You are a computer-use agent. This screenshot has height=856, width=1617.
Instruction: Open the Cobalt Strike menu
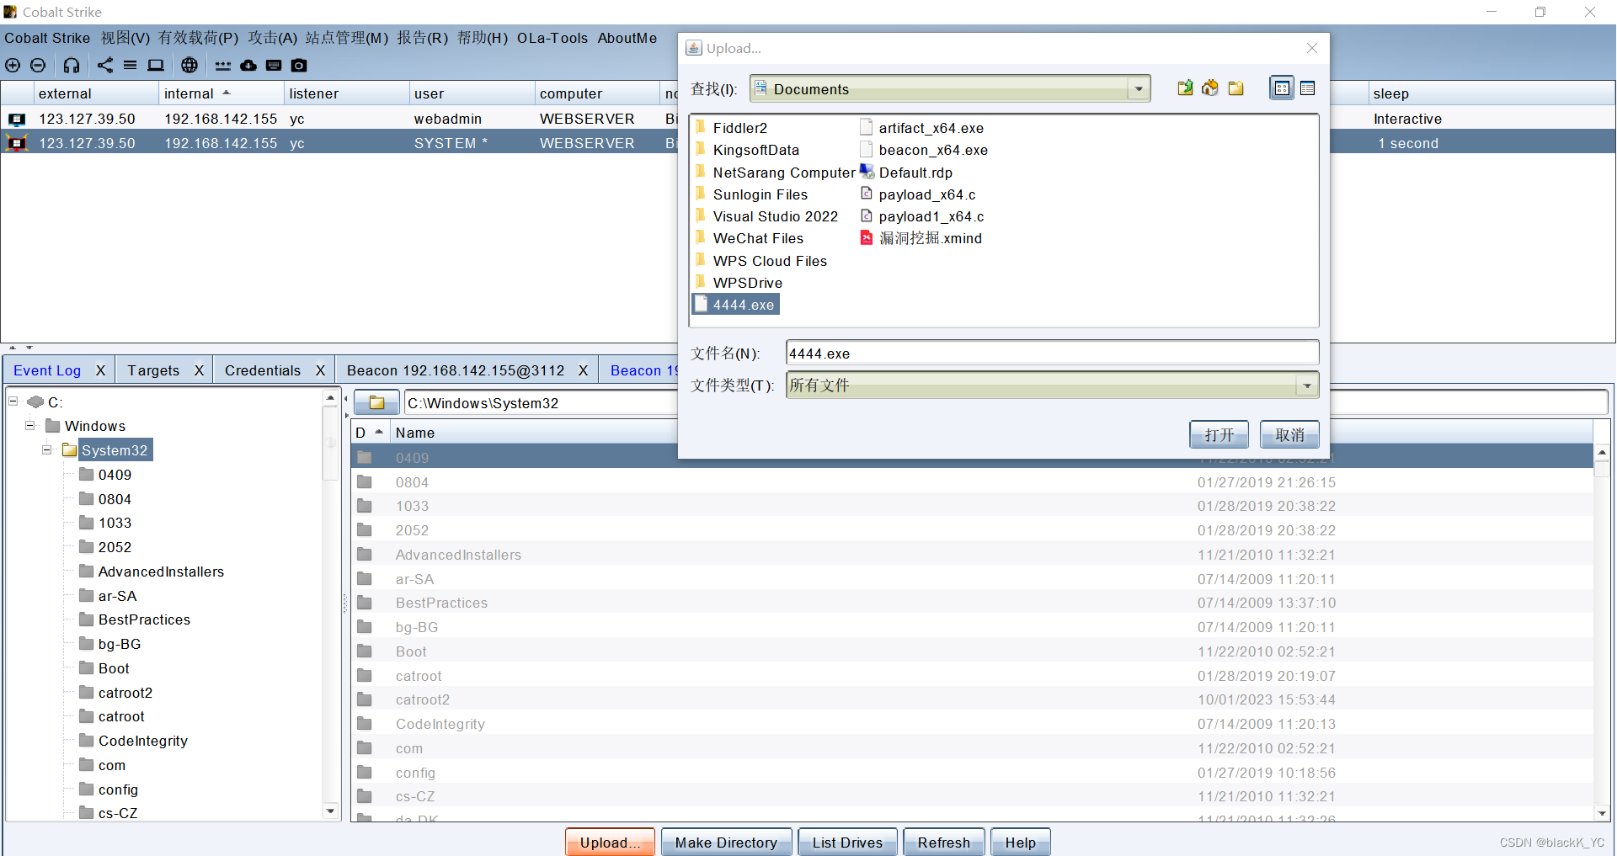pyautogui.click(x=47, y=38)
